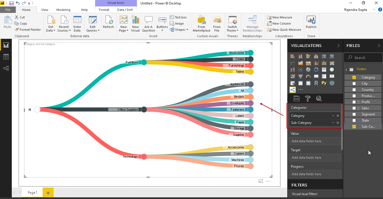Open the Format paint roller tab
The width and height of the screenshot is (383, 199).
pos(308,98)
